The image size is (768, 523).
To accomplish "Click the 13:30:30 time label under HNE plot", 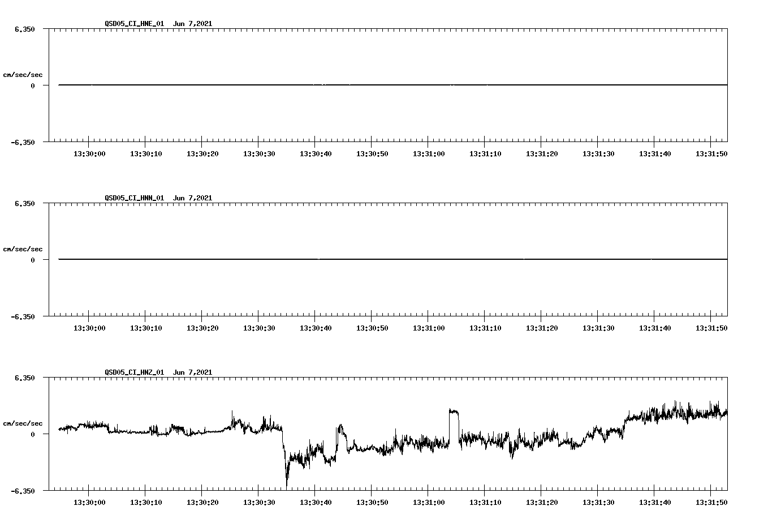I will click(259, 154).
